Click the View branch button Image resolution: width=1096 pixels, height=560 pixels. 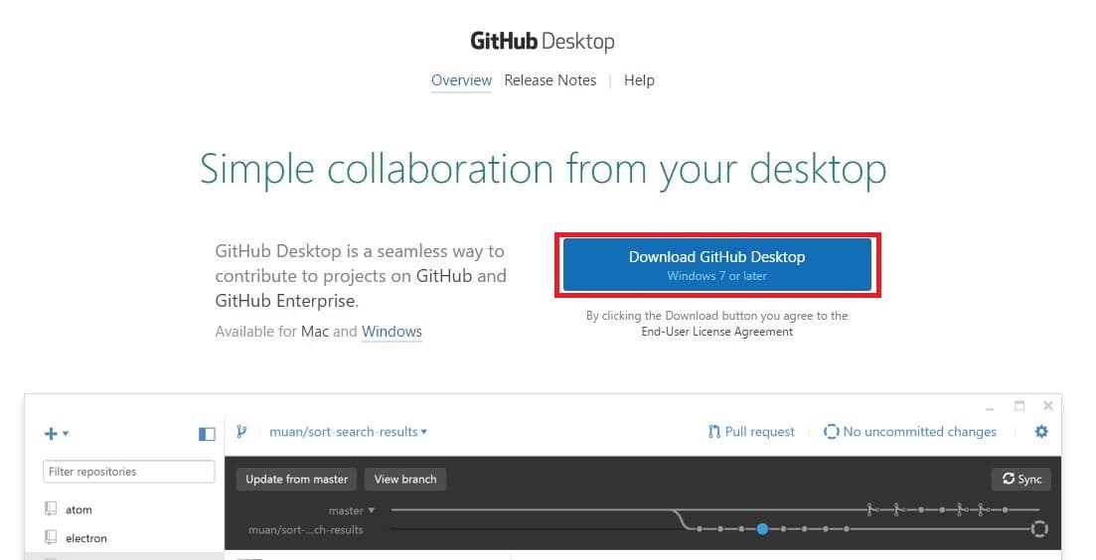405,479
